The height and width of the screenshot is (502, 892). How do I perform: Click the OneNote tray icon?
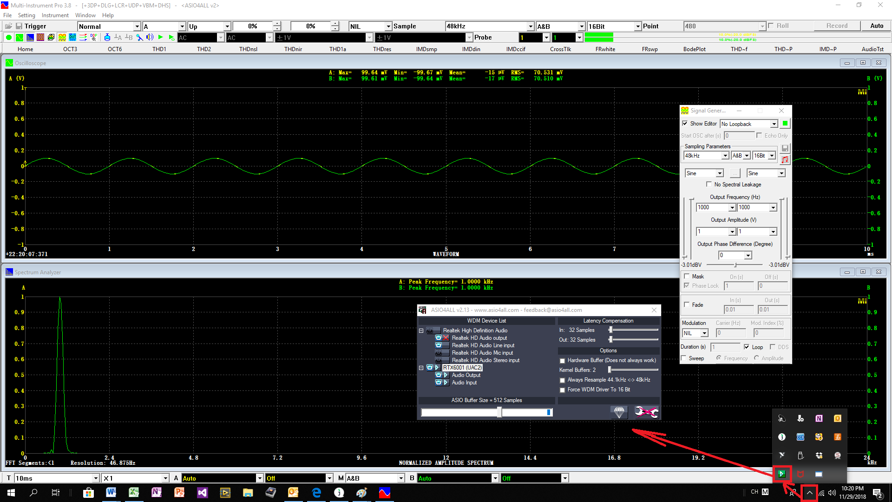tap(819, 419)
